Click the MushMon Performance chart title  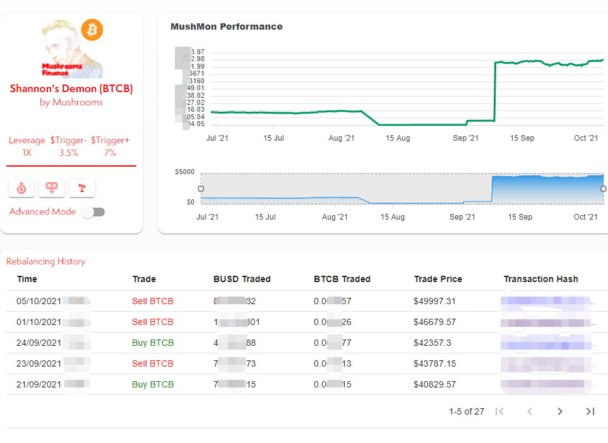pyautogui.click(x=227, y=27)
